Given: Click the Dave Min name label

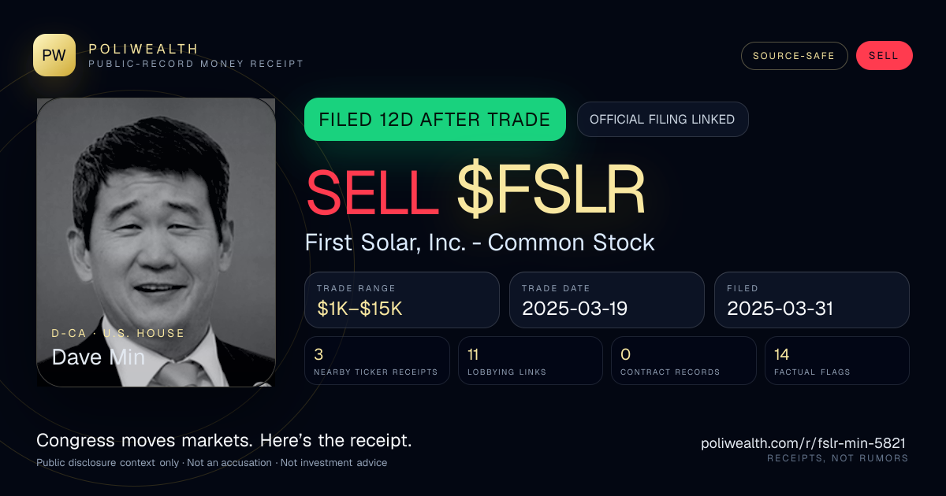Looking at the screenshot, I should coord(98,357).
